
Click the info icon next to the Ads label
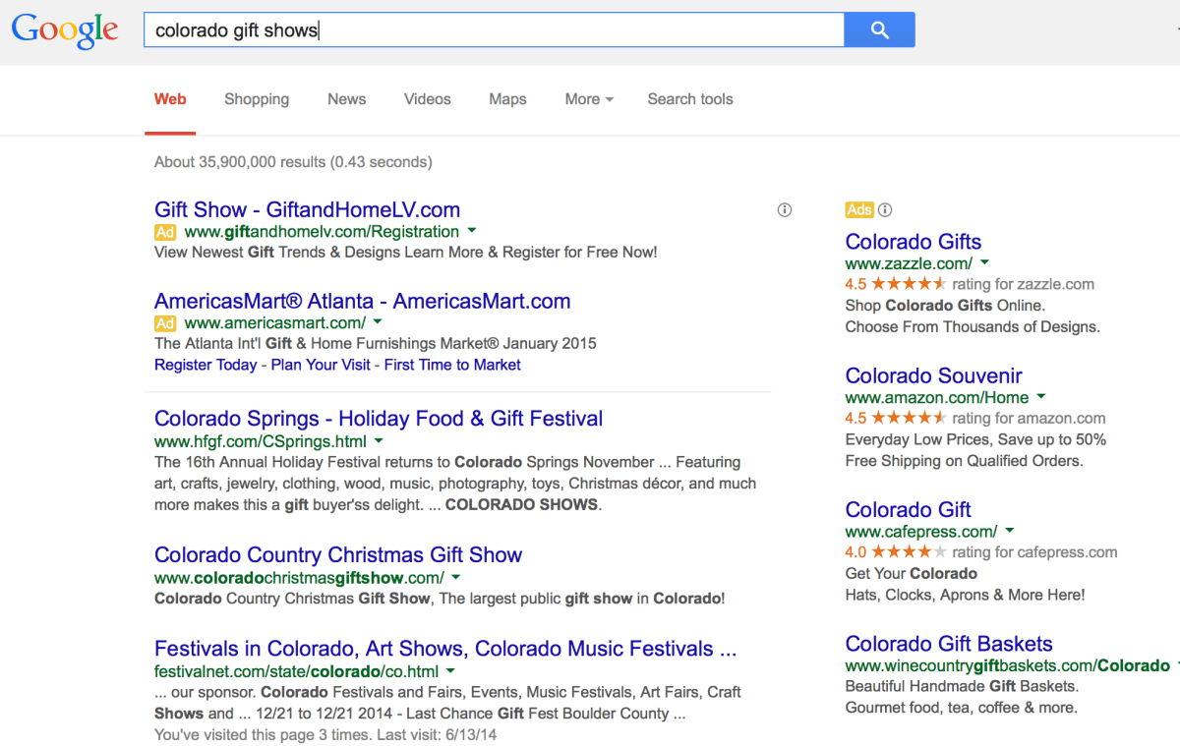884,209
